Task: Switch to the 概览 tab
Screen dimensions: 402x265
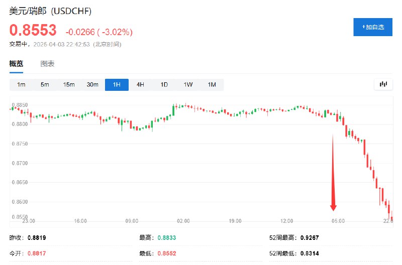Action: (16, 64)
